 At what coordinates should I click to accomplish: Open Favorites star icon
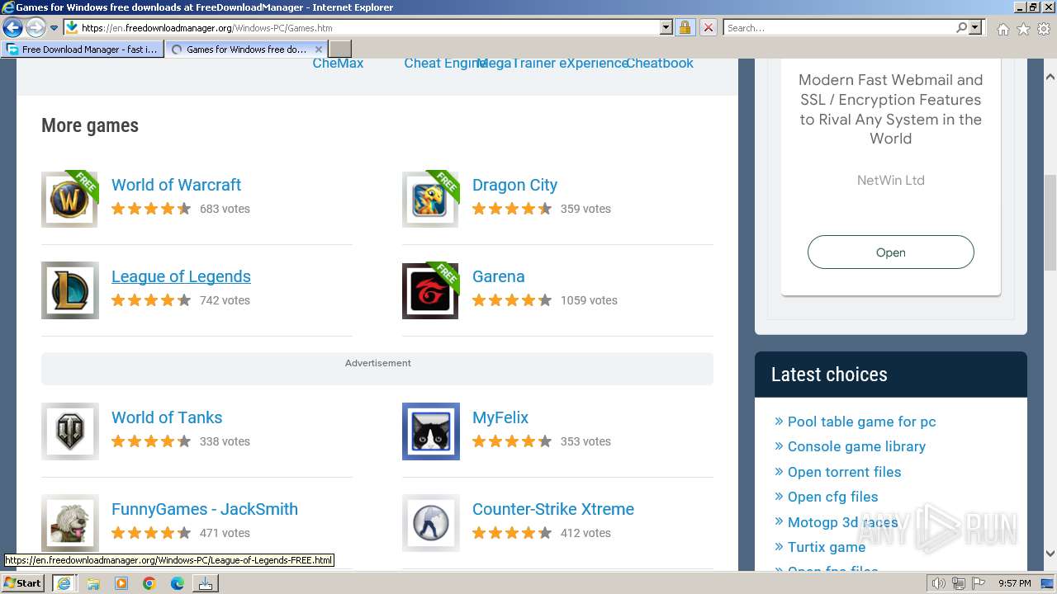pos(1023,29)
